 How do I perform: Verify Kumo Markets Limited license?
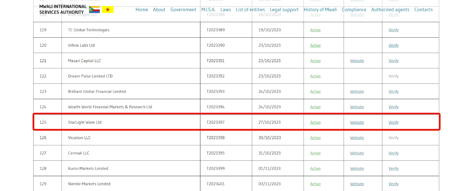coord(393,169)
